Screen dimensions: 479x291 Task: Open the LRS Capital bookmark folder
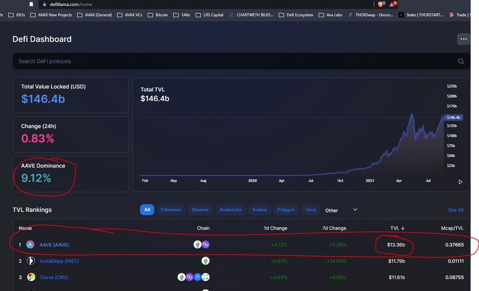click(209, 15)
